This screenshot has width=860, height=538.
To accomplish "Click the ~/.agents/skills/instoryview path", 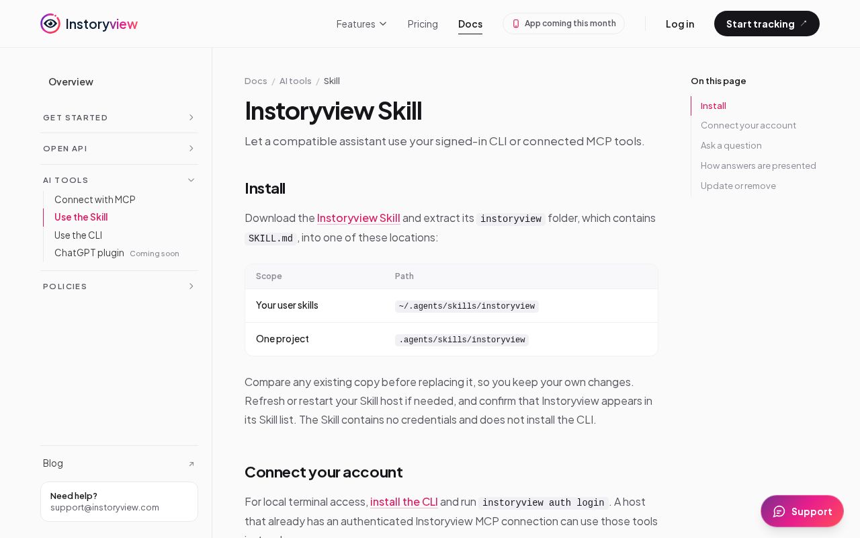I will click(467, 307).
